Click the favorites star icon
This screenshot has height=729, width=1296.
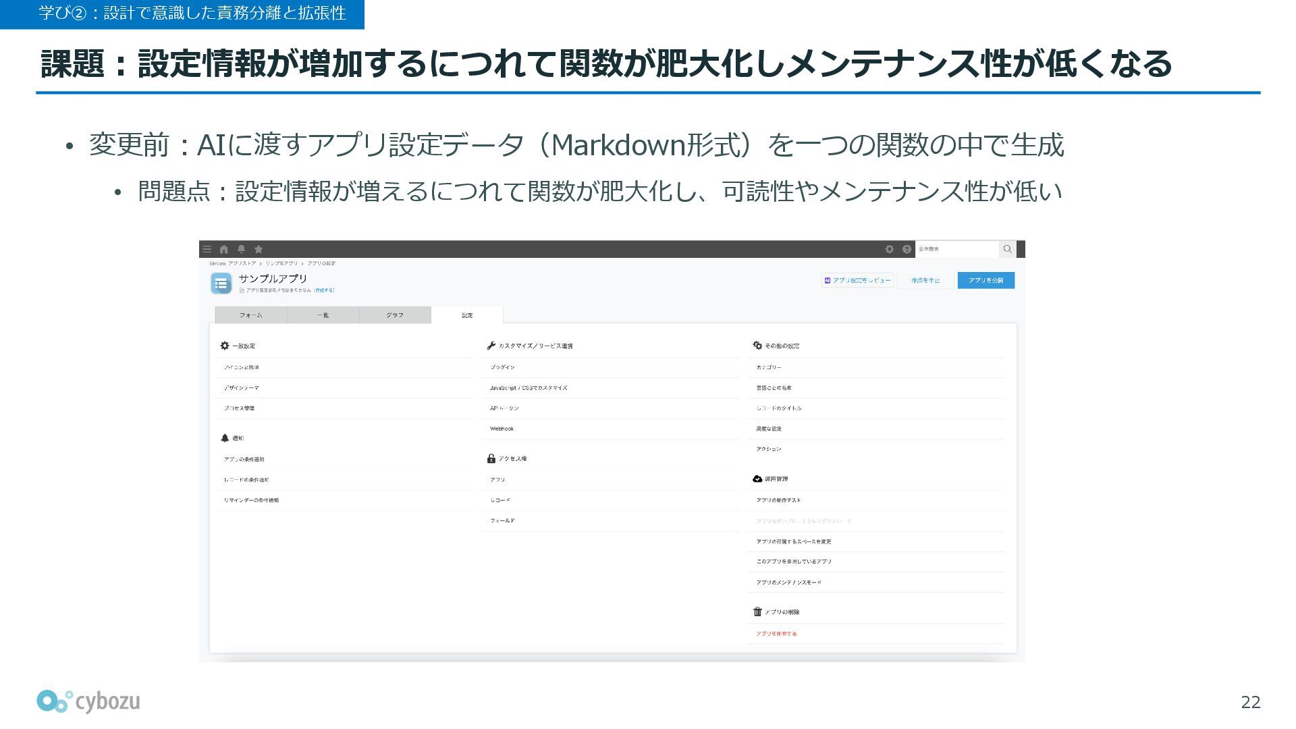pos(258,249)
